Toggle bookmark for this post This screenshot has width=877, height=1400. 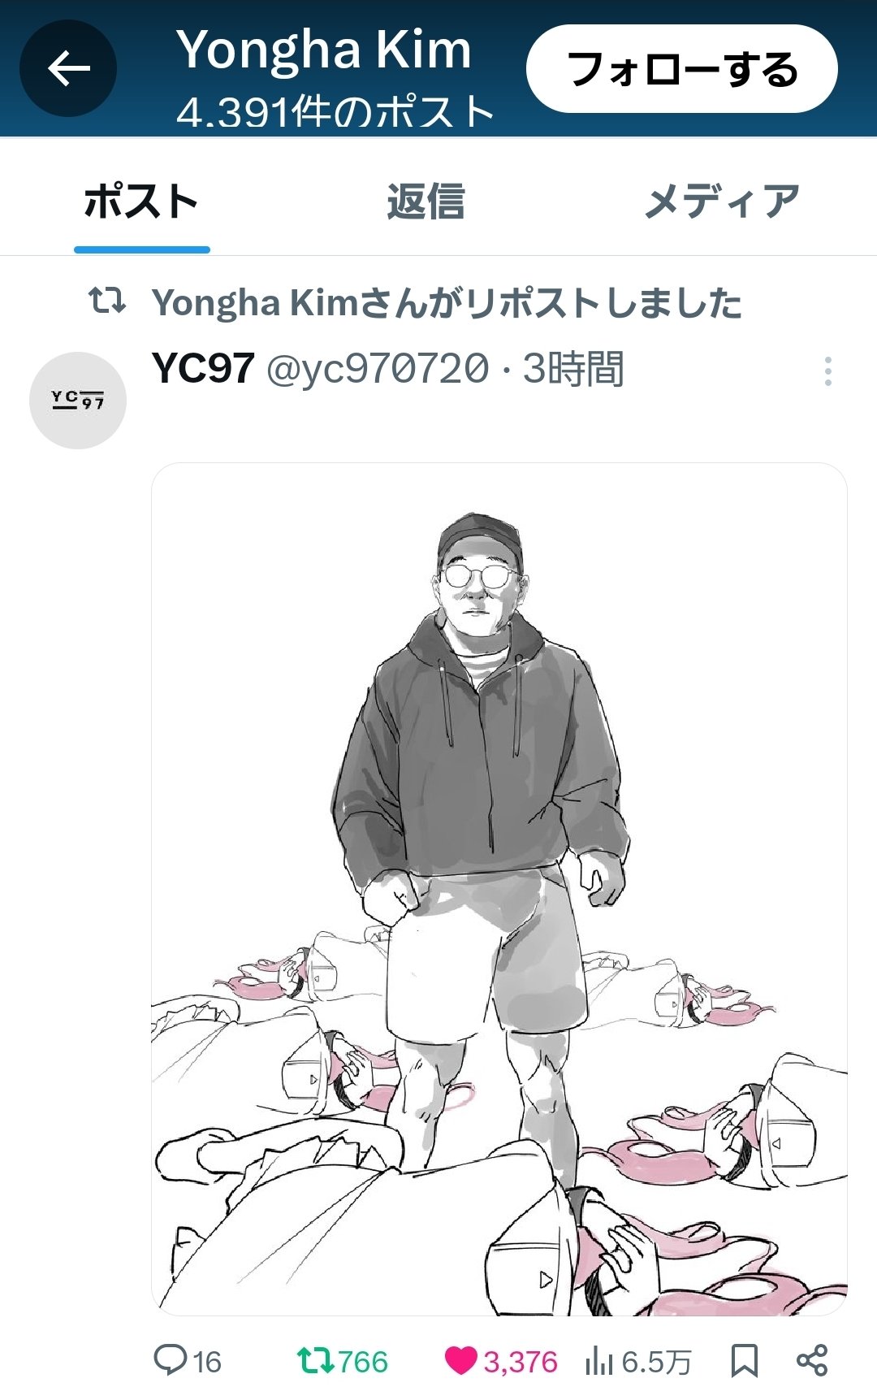point(744,1361)
